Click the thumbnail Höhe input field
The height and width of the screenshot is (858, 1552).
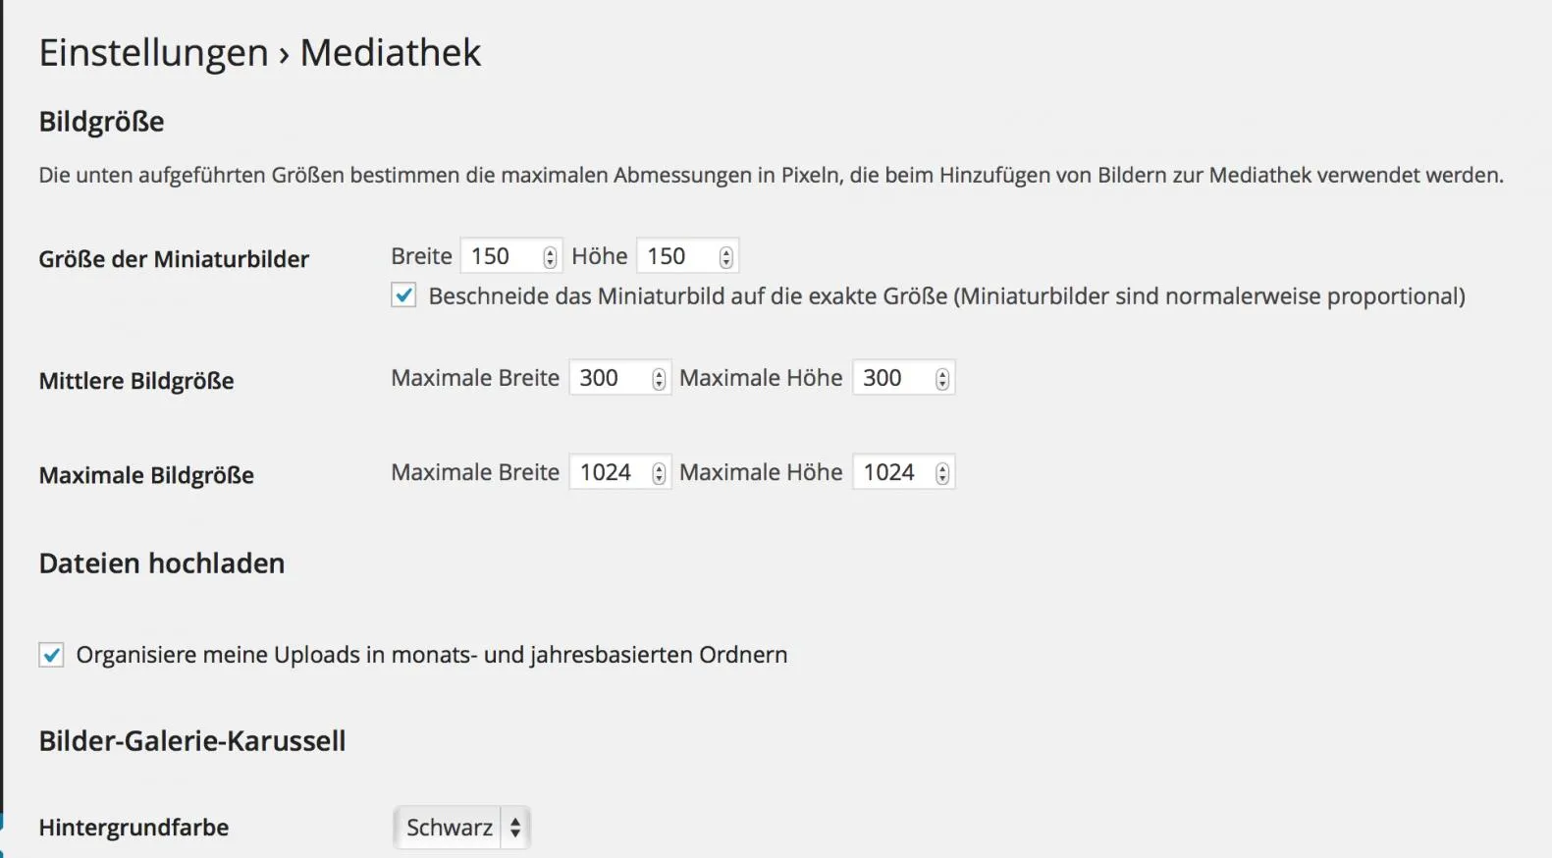point(687,256)
